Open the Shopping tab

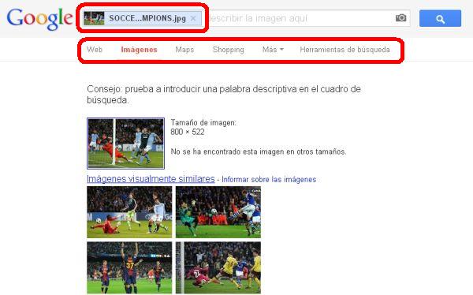pos(229,50)
